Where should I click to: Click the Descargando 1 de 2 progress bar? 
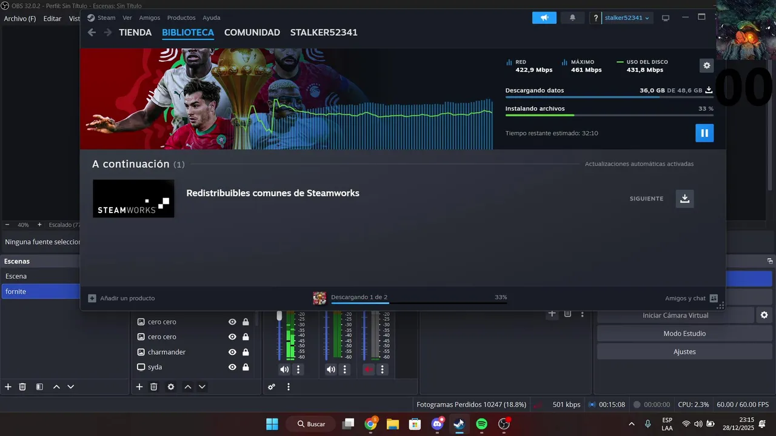(x=419, y=302)
